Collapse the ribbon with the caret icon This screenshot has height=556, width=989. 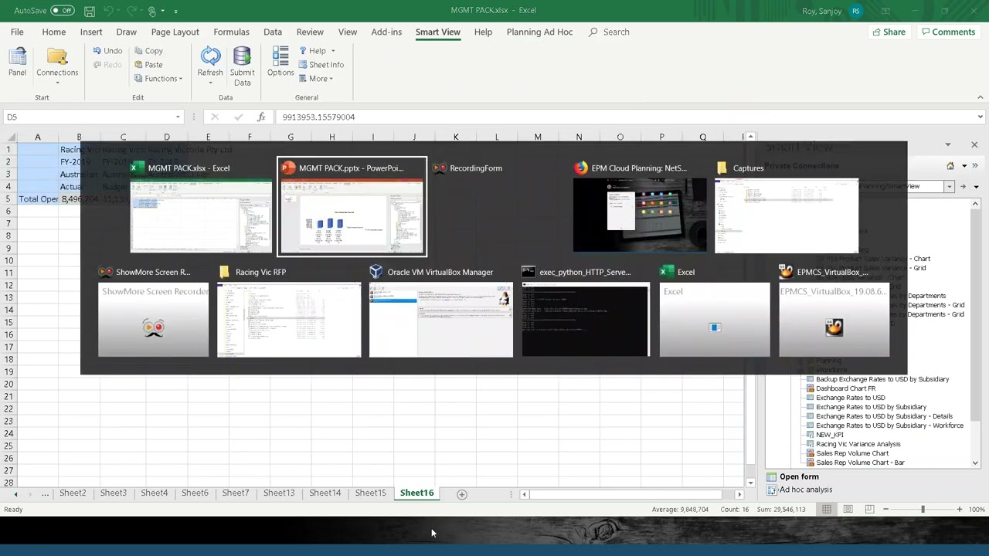(980, 97)
